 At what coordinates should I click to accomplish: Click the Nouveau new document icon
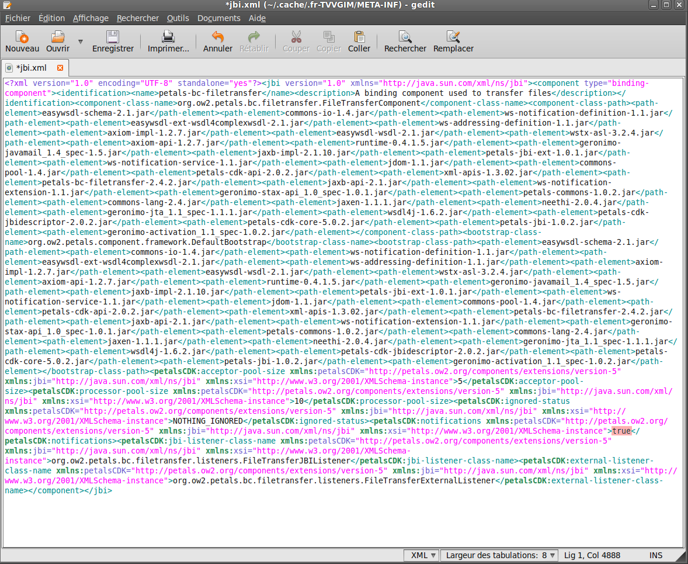tap(22, 37)
